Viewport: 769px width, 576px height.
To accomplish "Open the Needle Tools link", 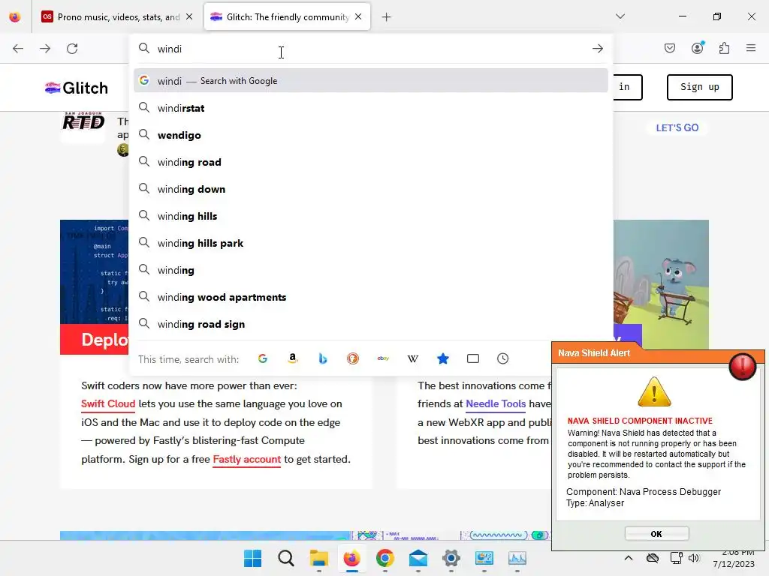I will pos(496,404).
